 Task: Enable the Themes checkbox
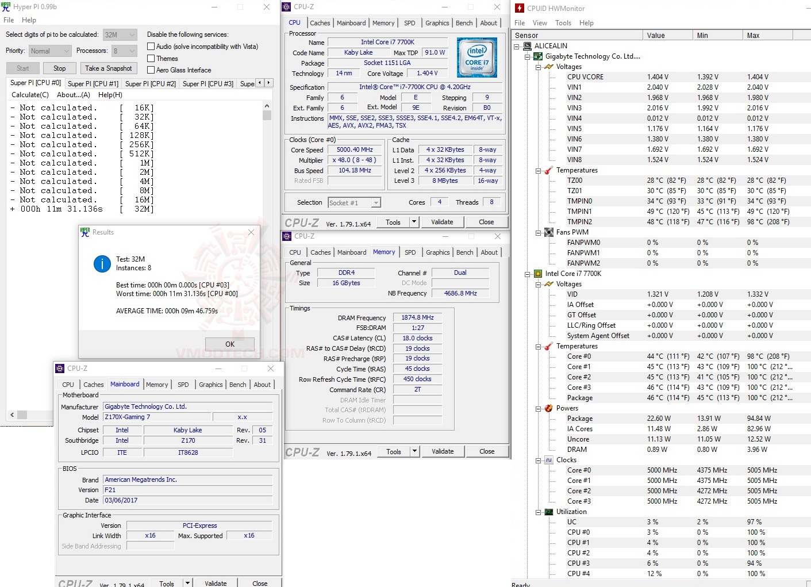[x=151, y=58]
